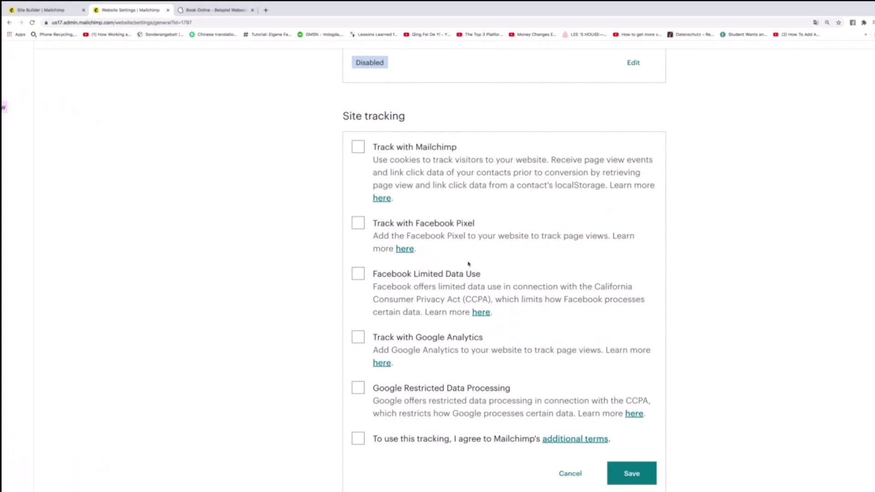Open the Student Wants bookmark
875x492 pixels.
coord(743,34)
